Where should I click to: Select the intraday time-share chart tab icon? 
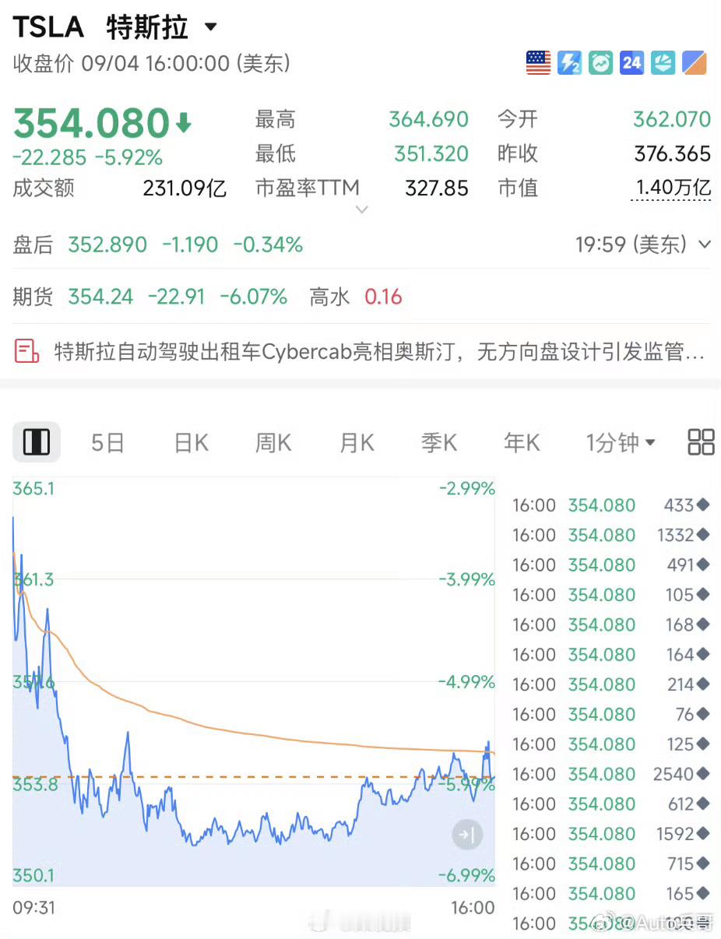pos(37,442)
